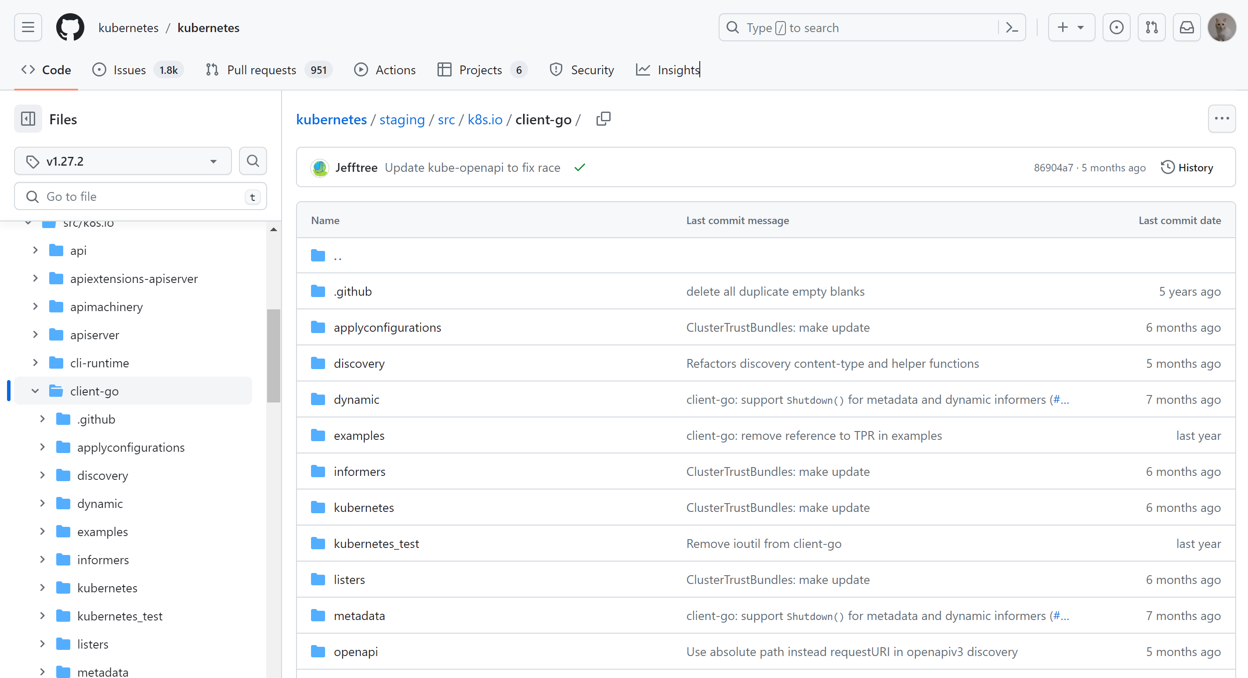
Task: Open the command palette icon
Action: tap(1012, 28)
